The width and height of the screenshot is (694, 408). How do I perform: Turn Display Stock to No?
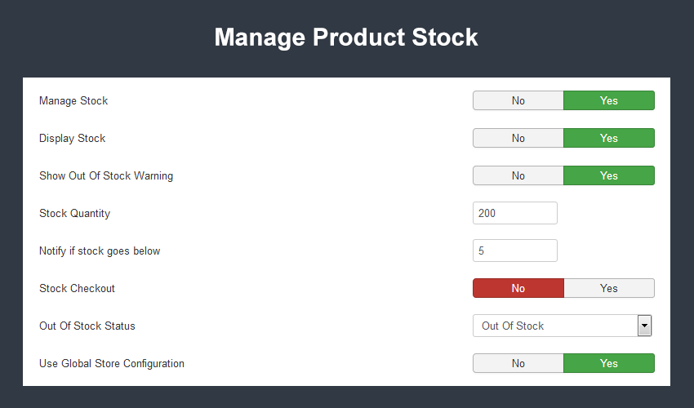pos(518,138)
